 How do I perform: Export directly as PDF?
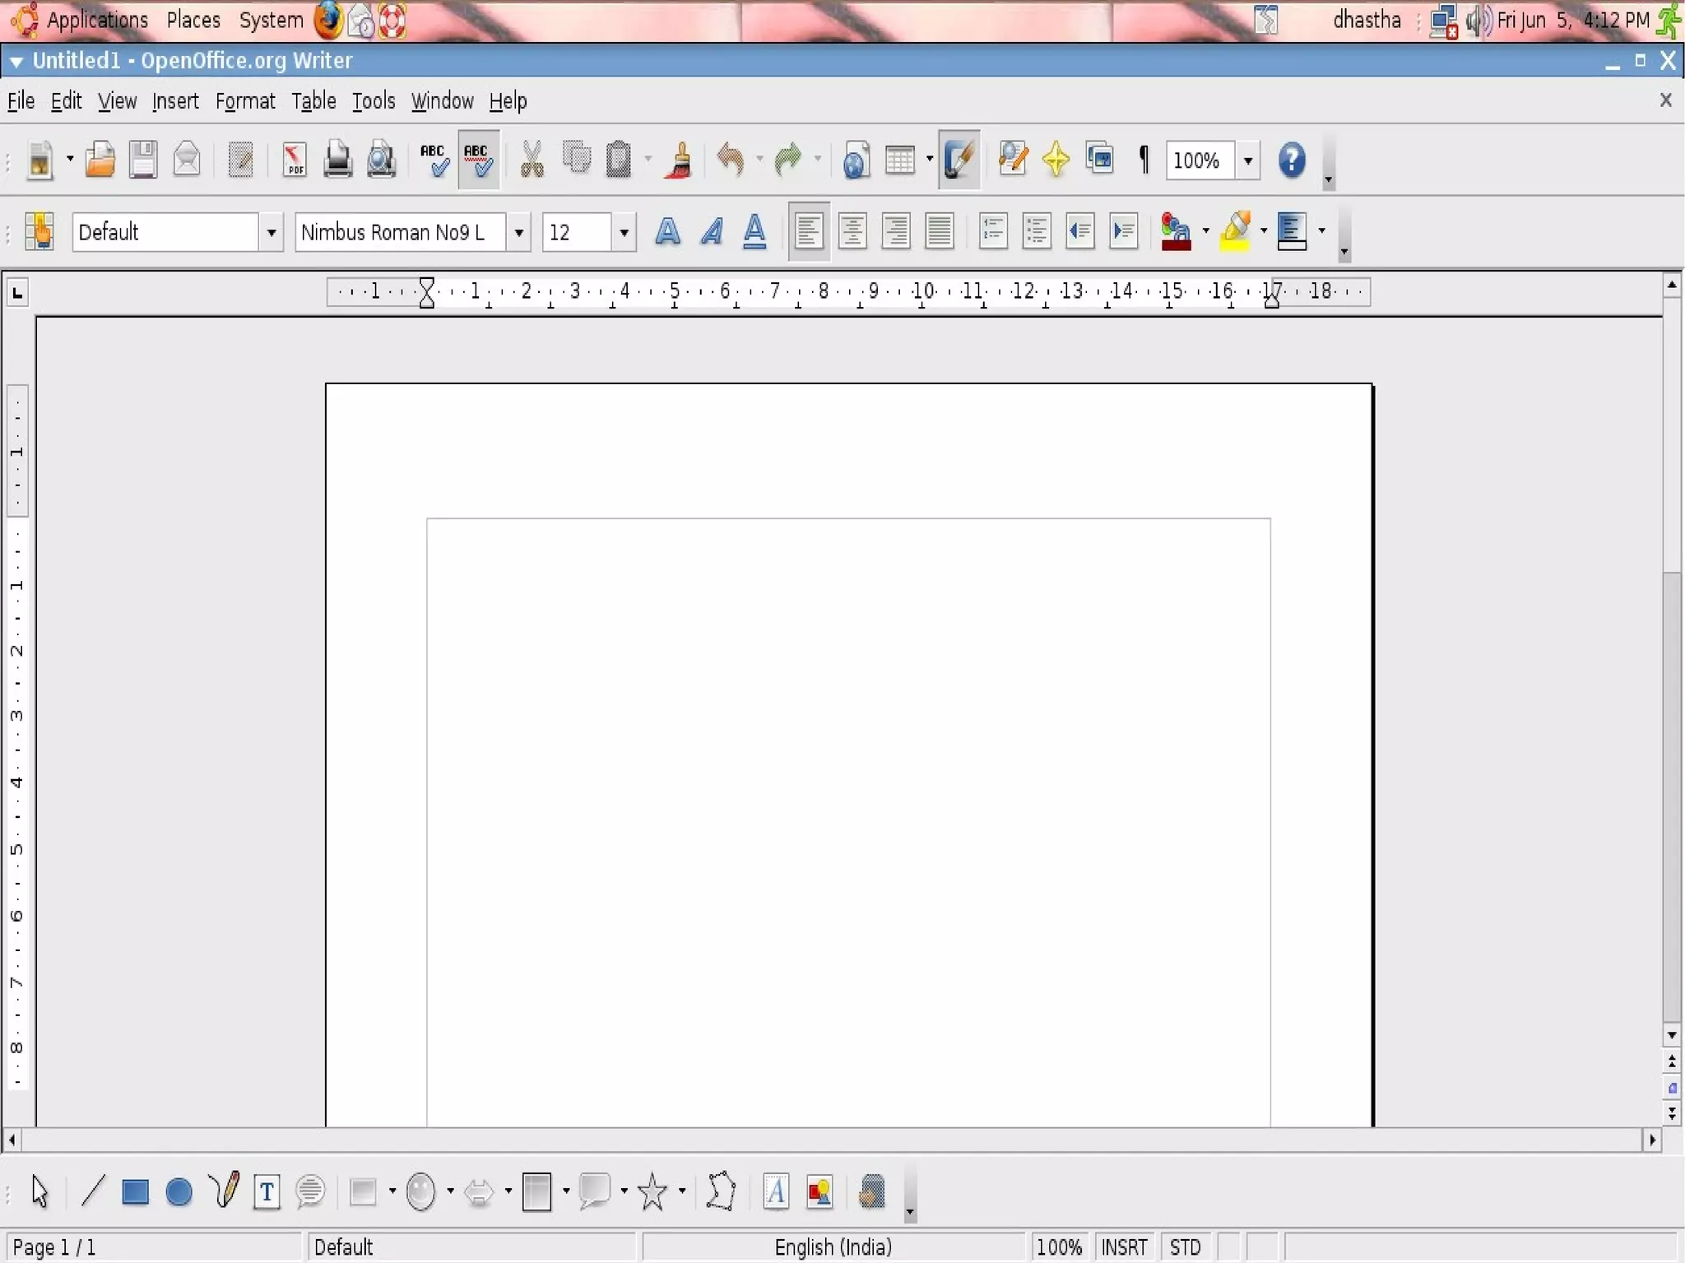click(294, 160)
